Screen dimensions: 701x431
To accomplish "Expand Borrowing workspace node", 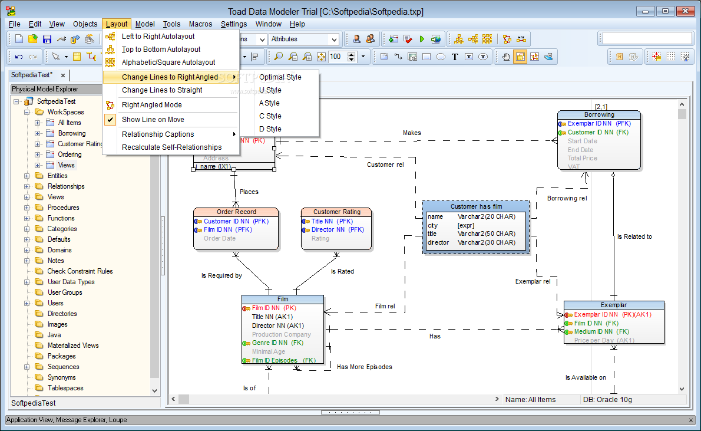I will coord(38,133).
